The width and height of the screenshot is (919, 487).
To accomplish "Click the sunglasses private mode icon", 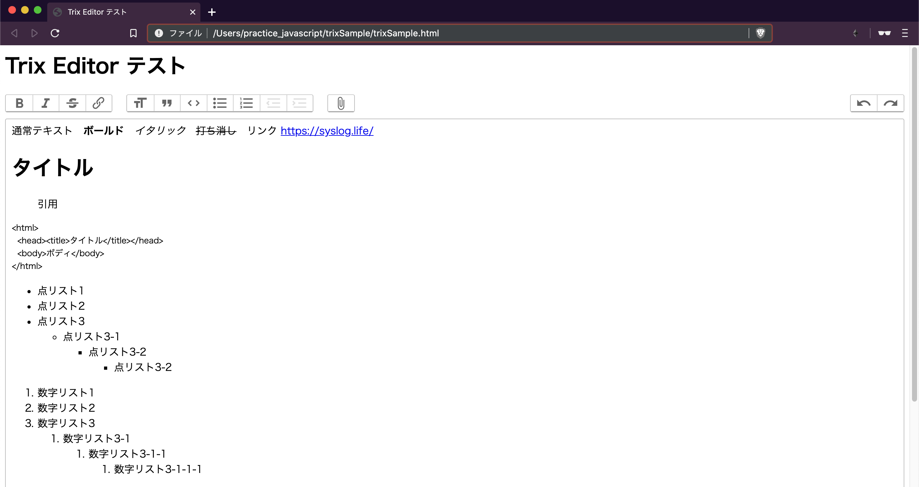I will tap(885, 33).
